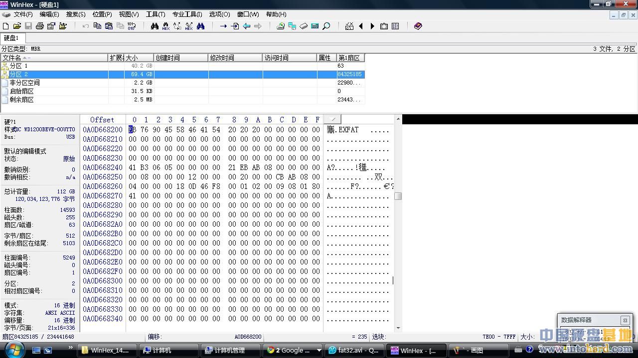Open a file using the folder icon

tap(17, 26)
